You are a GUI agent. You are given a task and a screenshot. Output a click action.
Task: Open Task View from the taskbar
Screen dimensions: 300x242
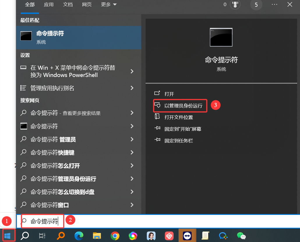coord(43,236)
